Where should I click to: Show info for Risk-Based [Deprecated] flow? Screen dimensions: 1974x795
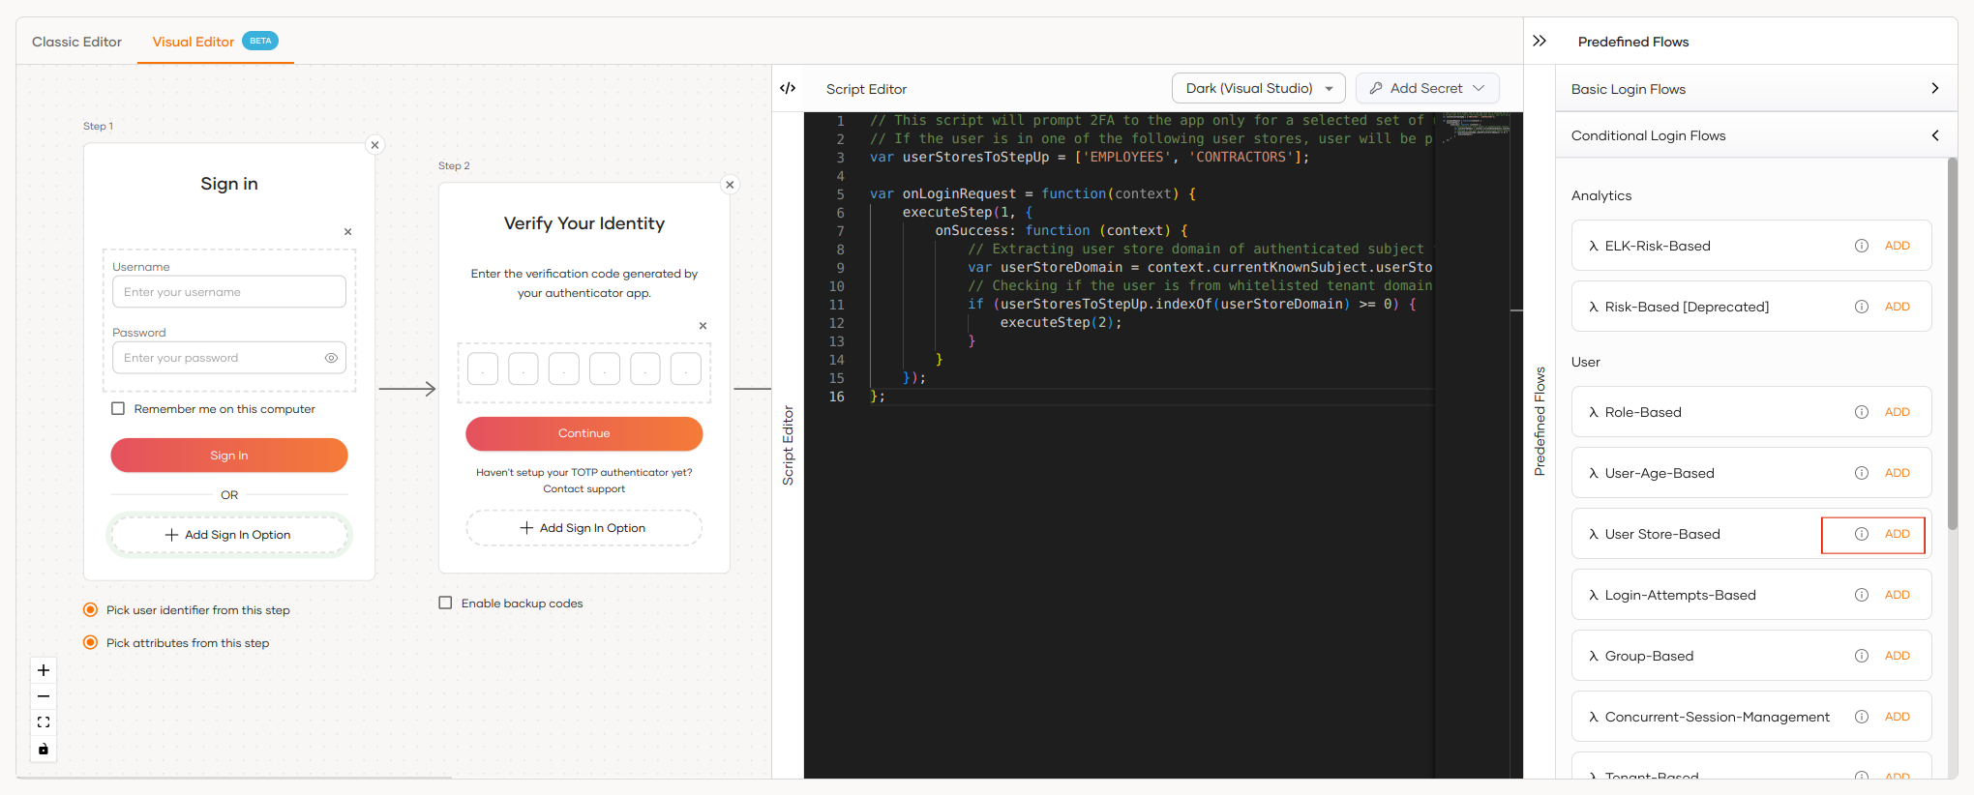pos(1862,307)
